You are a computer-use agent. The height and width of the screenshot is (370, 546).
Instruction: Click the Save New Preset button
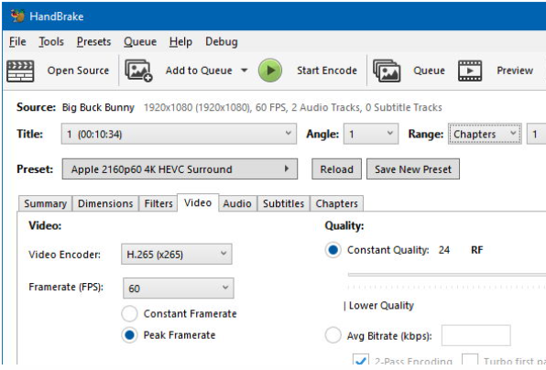pyautogui.click(x=413, y=169)
